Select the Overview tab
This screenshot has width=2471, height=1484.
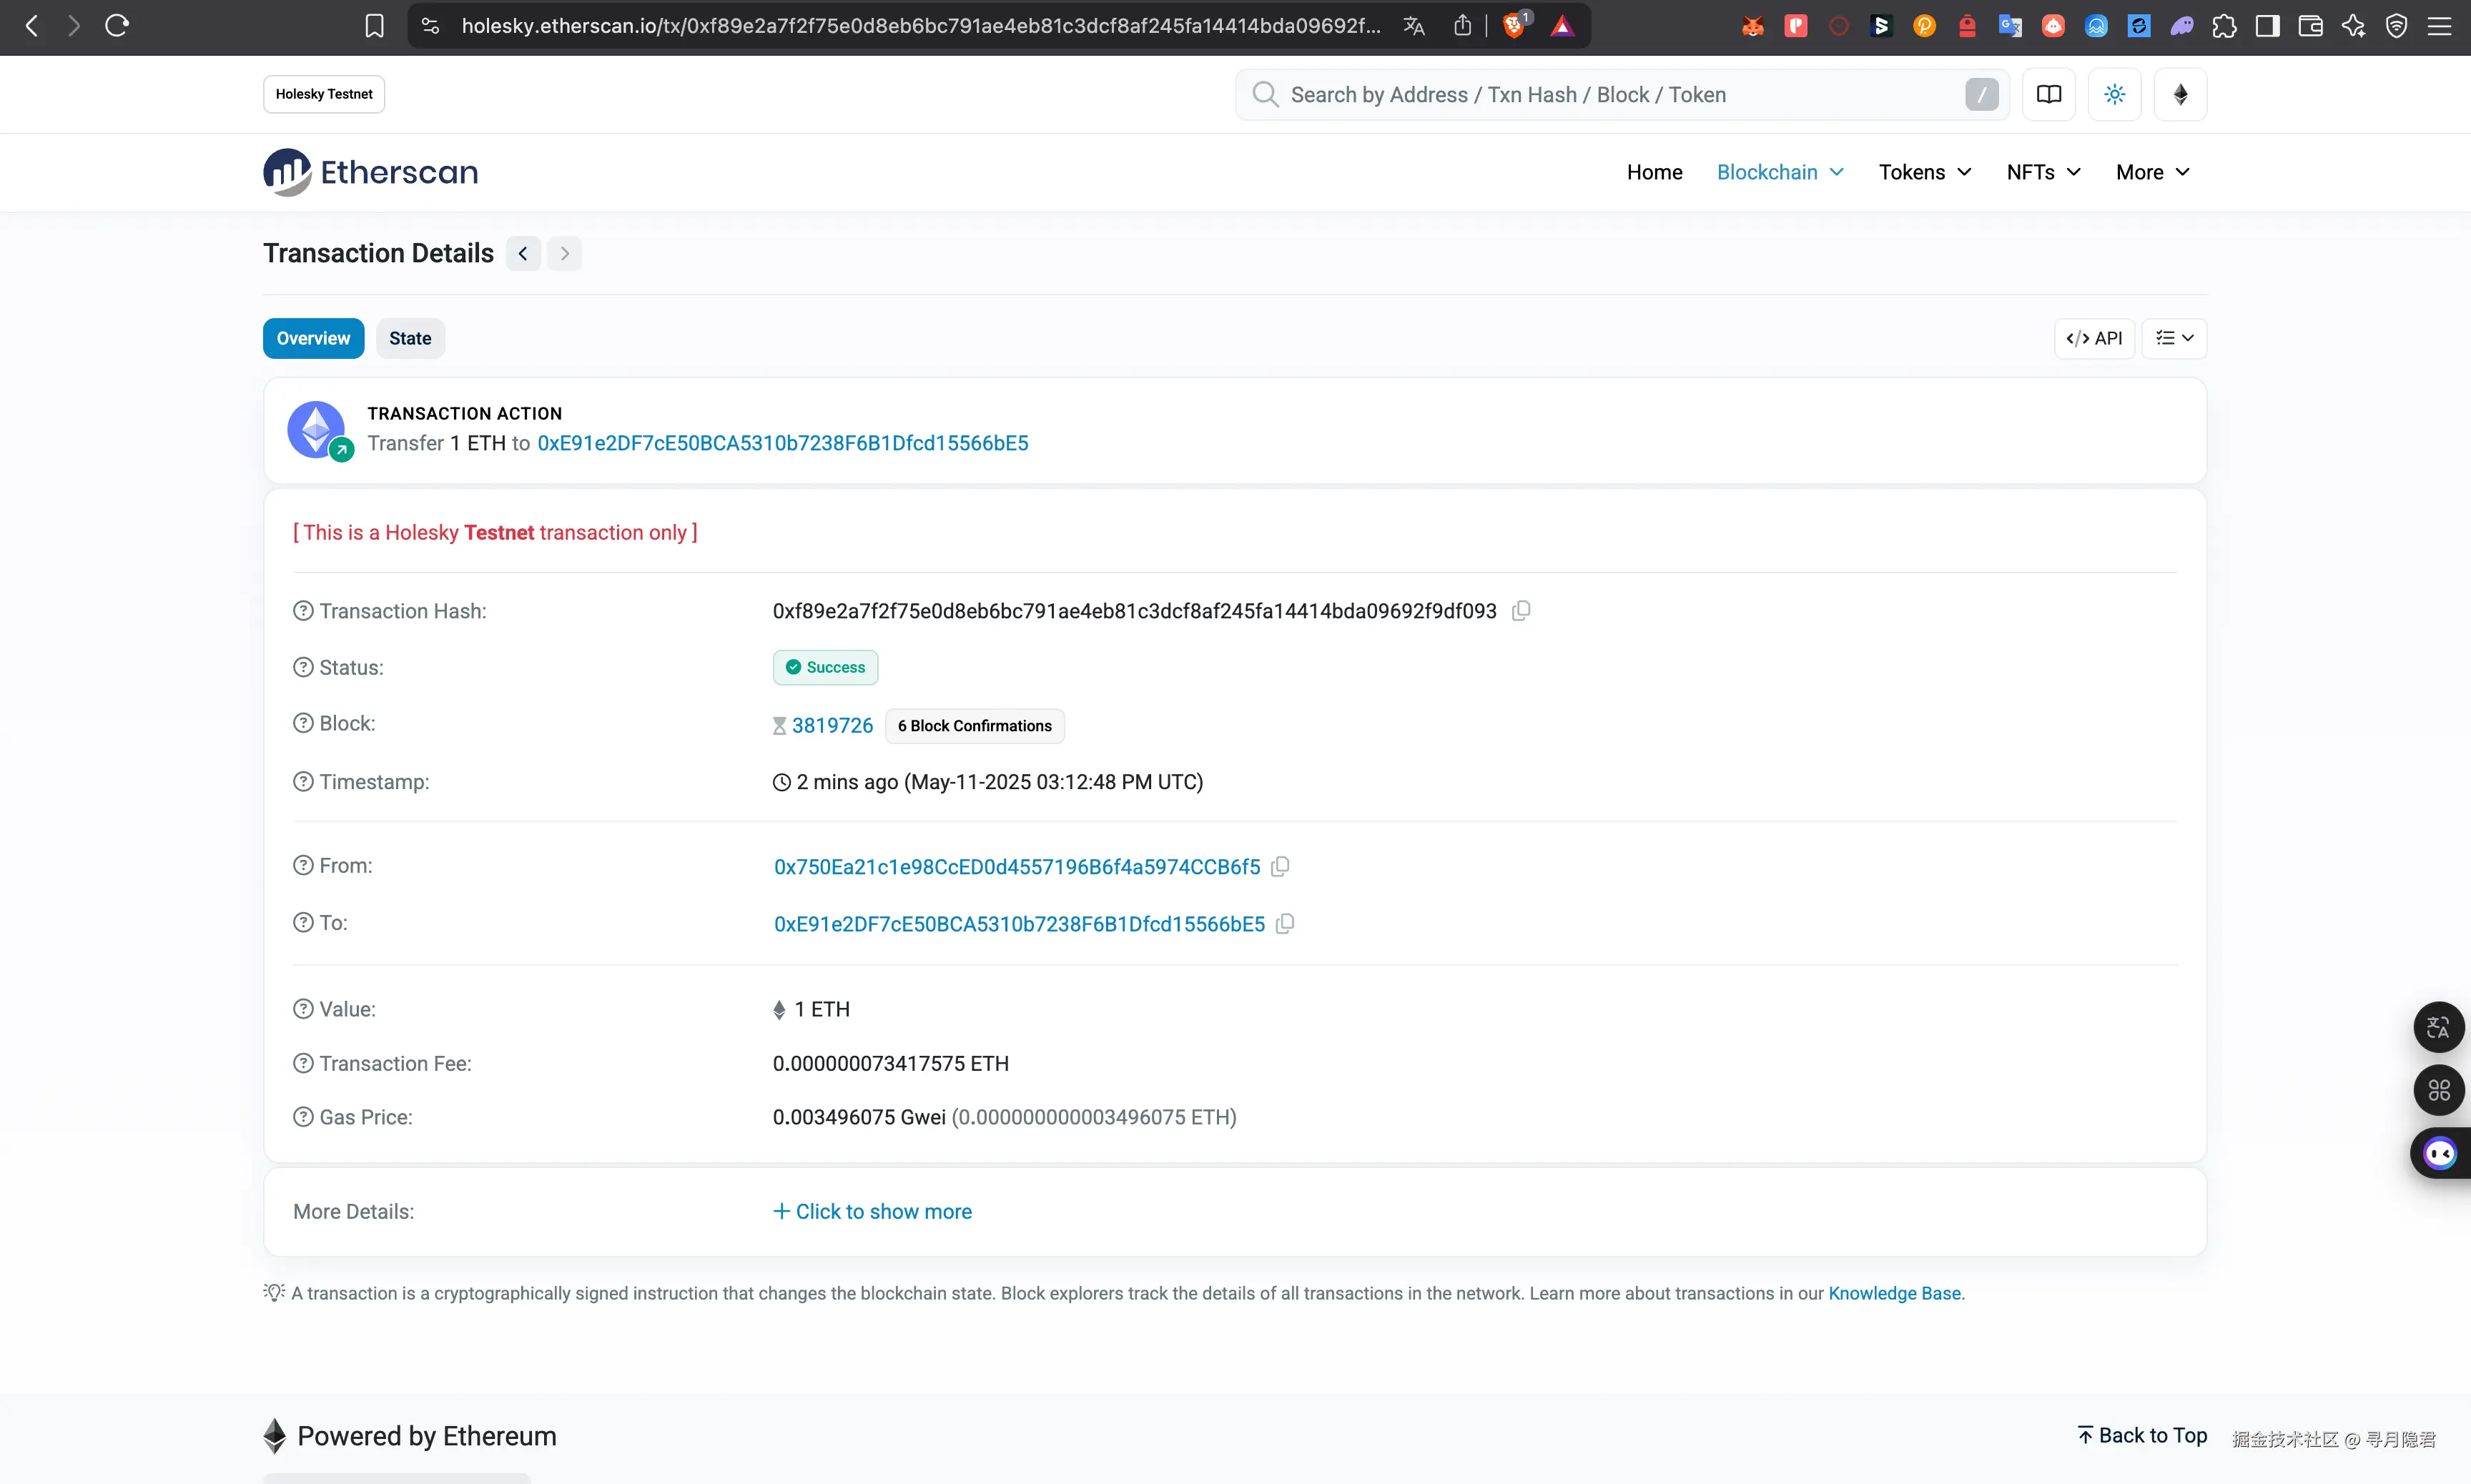point(313,338)
